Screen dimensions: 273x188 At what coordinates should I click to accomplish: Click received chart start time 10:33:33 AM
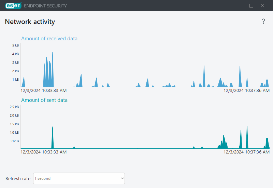click(44, 91)
